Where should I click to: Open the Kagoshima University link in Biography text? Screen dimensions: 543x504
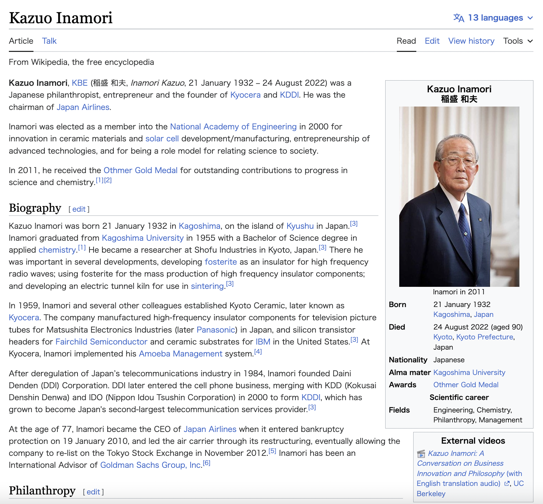[143, 238]
